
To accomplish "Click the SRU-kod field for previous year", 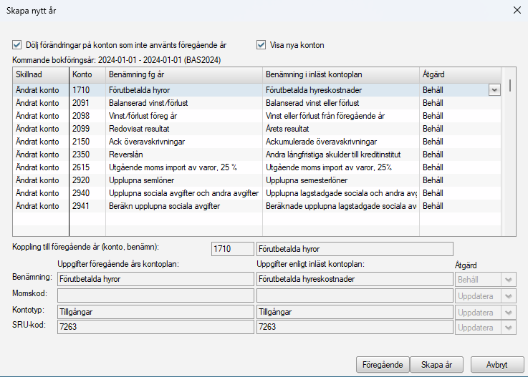I will [155, 327].
